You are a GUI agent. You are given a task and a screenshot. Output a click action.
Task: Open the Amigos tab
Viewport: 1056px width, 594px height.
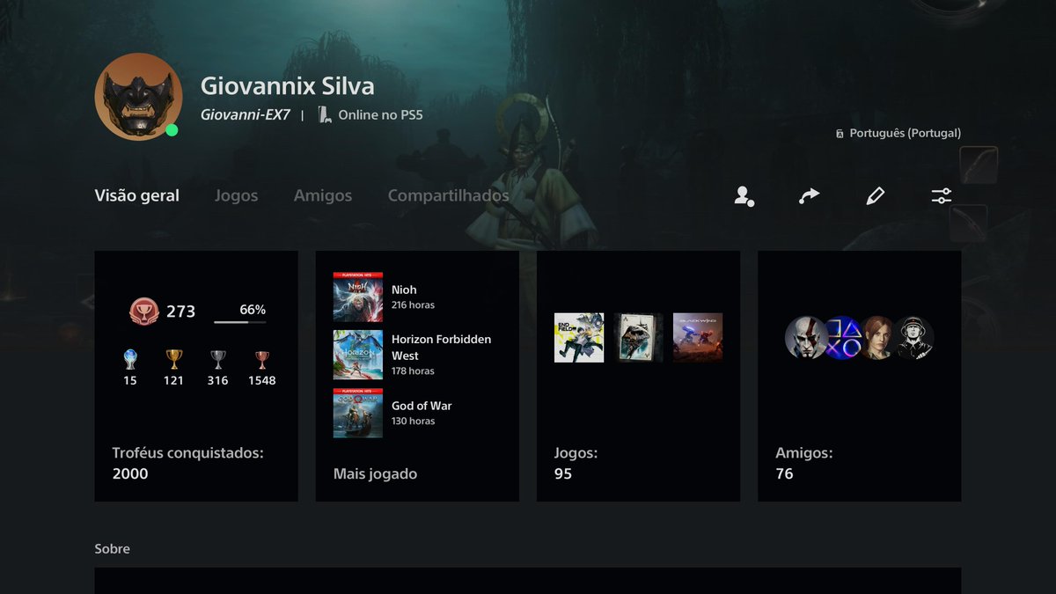[x=323, y=195]
